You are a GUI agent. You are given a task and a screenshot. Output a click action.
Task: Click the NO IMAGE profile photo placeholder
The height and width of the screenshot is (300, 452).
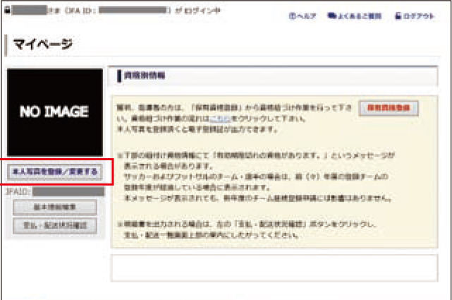pos(53,112)
